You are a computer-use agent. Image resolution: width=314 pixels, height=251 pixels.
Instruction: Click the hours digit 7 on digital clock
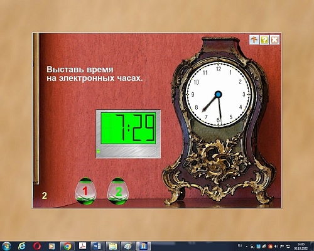pos(121,127)
